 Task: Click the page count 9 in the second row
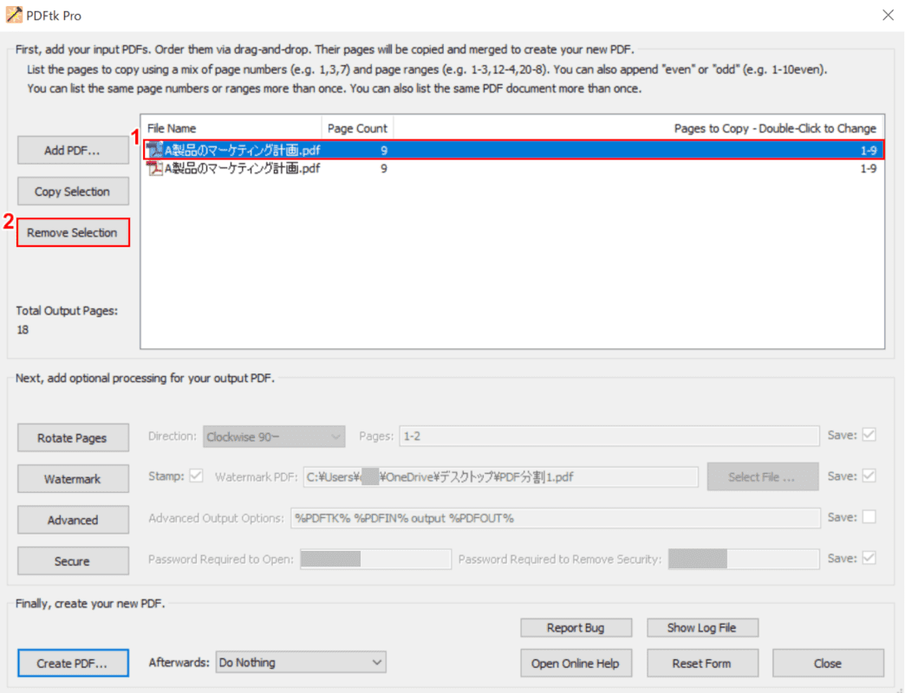[x=384, y=168]
